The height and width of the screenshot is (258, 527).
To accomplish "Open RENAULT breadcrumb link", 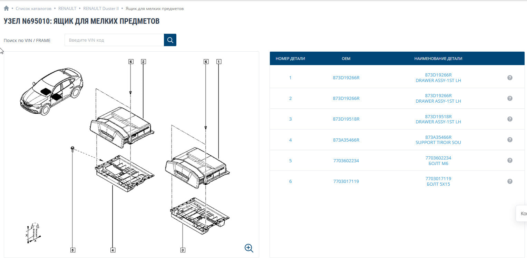I will tap(67, 8).
